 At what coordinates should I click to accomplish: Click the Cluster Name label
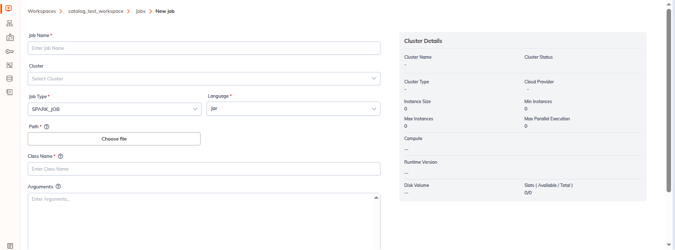(418, 57)
